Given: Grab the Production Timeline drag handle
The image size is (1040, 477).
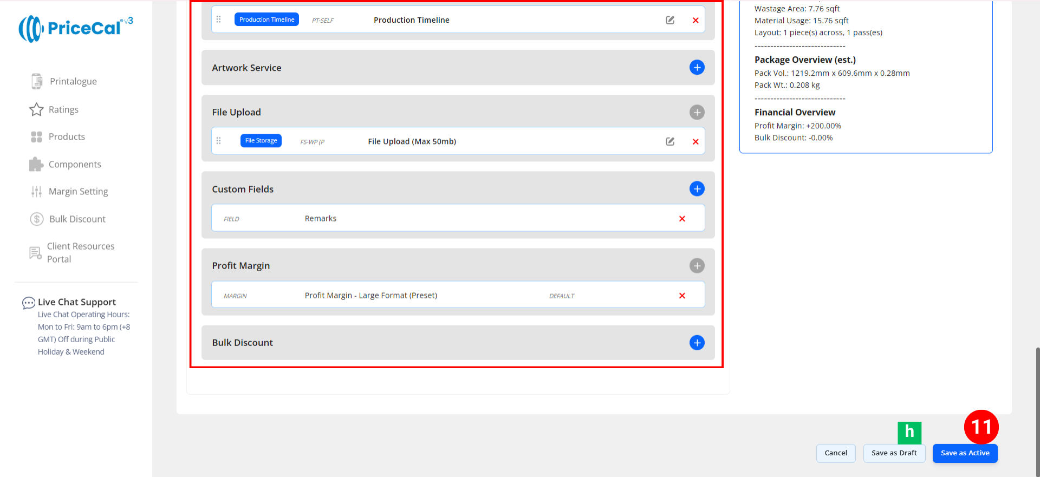Looking at the screenshot, I should tap(219, 19).
